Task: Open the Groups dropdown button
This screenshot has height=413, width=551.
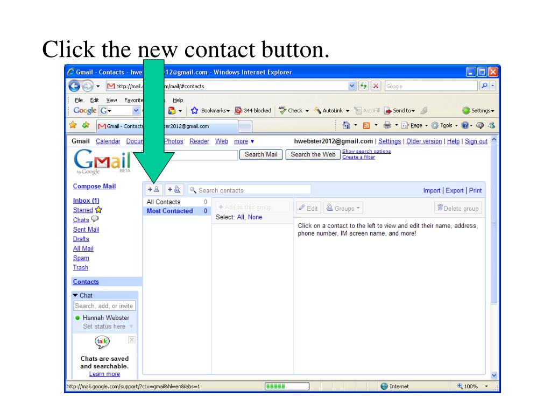Action: point(343,208)
